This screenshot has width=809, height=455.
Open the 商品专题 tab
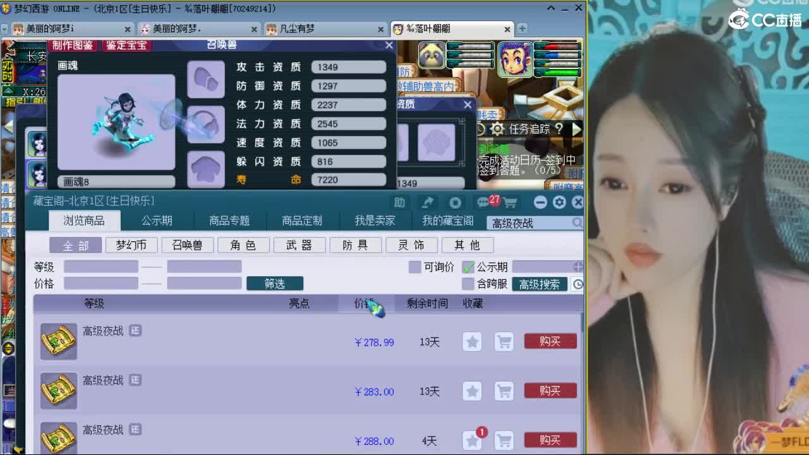(x=229, y=221)
